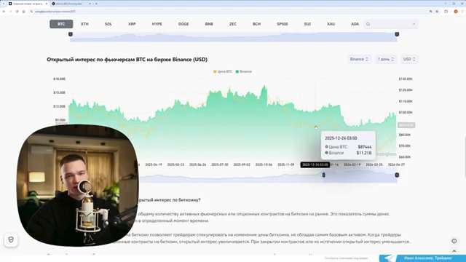Click the browser back arrow
The width and height of the screenshot is (466, 262).
(4, 12)
